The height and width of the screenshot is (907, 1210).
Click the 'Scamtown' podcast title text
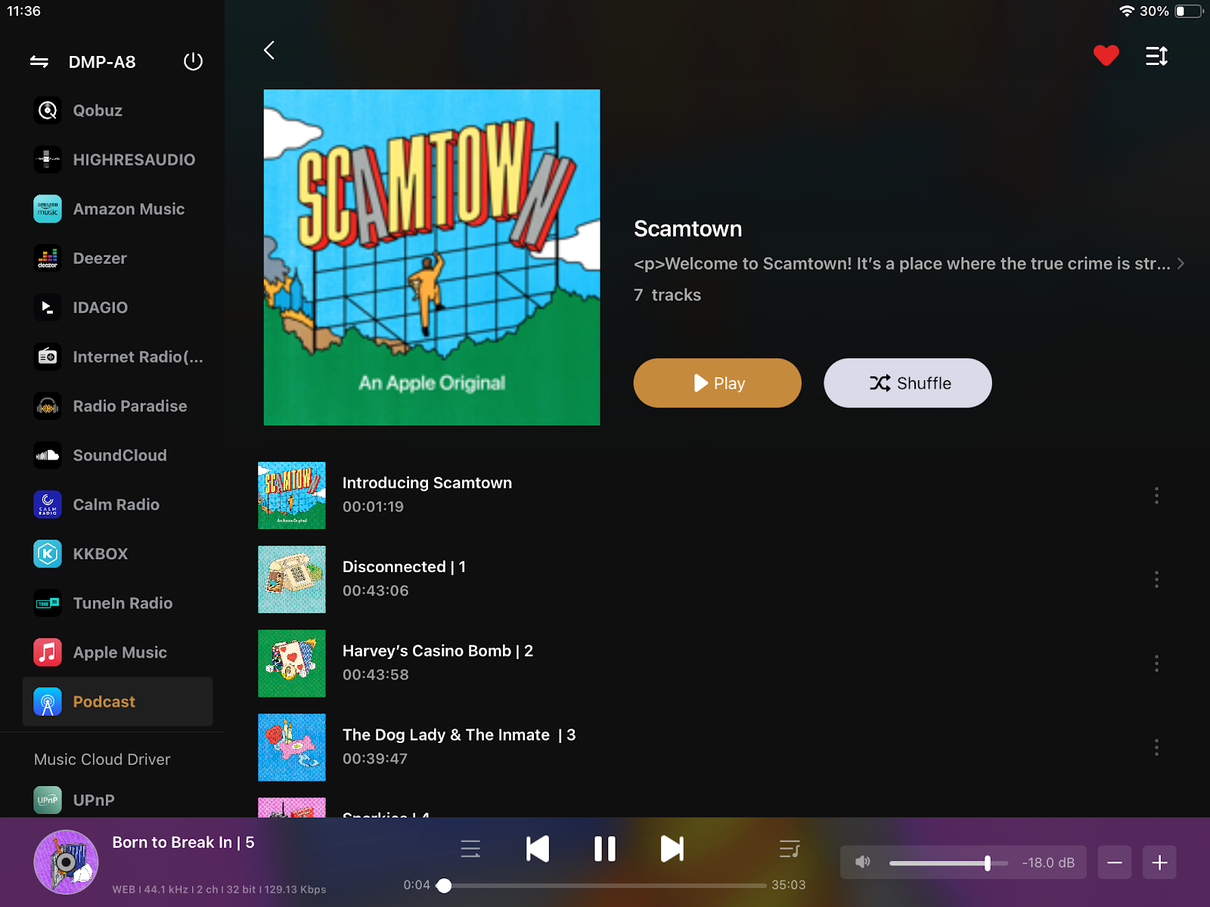coord(687,229)
